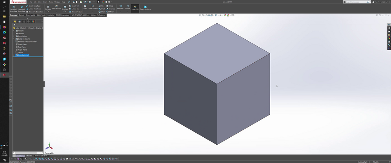Choose the Swept Boss/Base command
391x163 pixels.
point(33,6)
